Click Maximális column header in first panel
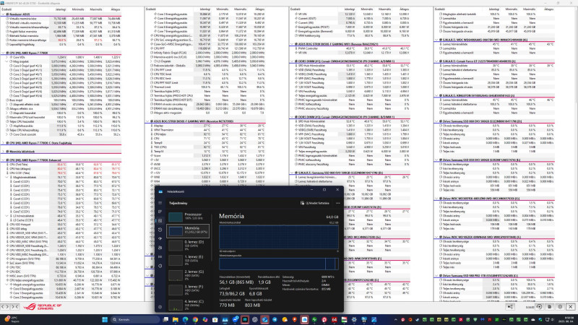 coord(96,9)
